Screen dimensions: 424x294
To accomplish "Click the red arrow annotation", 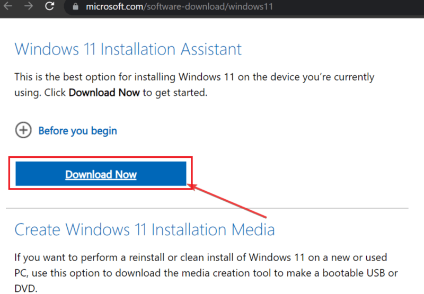I will [x=228, y=200].
